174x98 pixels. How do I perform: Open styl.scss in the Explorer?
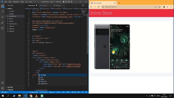click(x=15, y=26)
